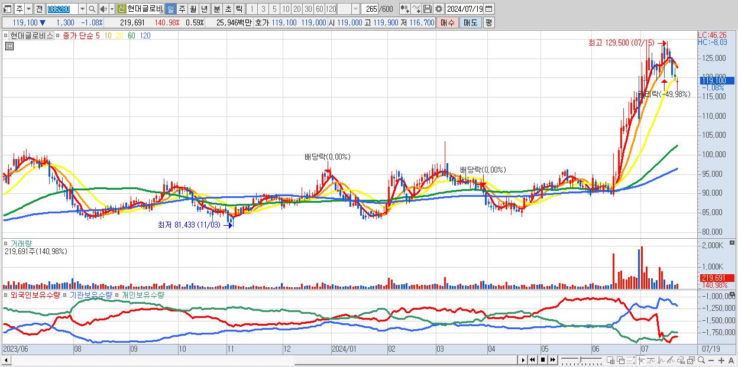The width and height of the screenshot is (738, 367).
Task: Click the bar count field showing 265
Action: tap(370, 9)
